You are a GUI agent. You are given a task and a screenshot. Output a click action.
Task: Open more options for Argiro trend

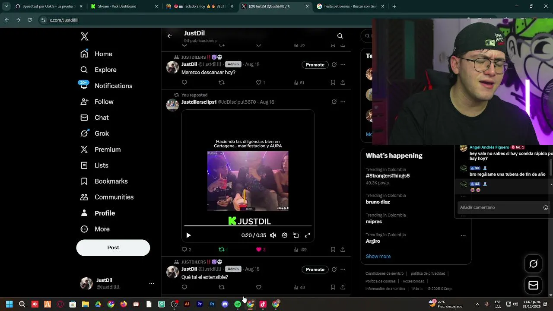[x=463, y=235]
